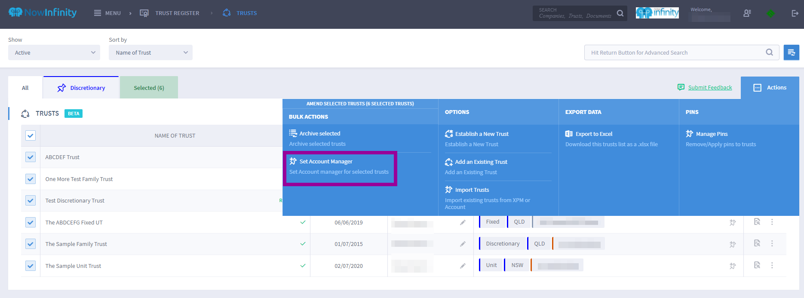Click the blue advanced search filter icon
804x298 pixels.
pyautogui.click(x=791, y=52)
